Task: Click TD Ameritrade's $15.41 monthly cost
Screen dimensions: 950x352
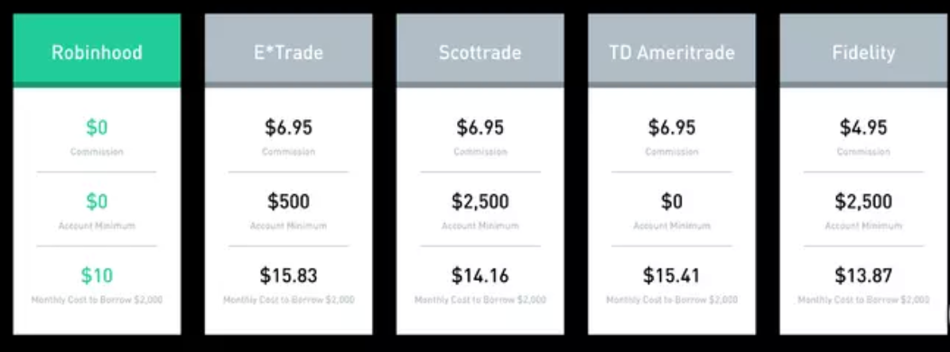Action: (x=672, y=275)
